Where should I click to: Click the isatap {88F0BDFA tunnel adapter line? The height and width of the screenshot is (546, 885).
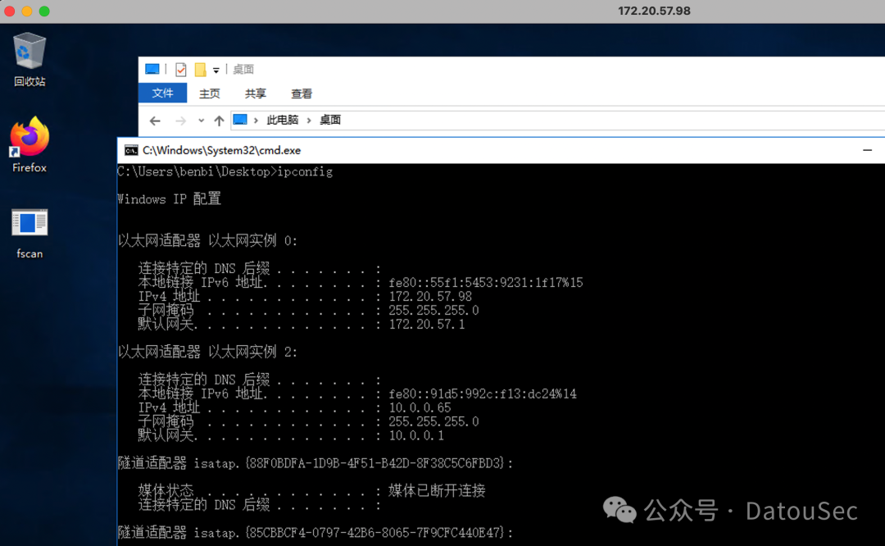pos(315,463)
